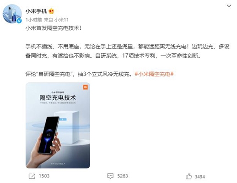Open the 小米手机 username link

coord(36,11)
